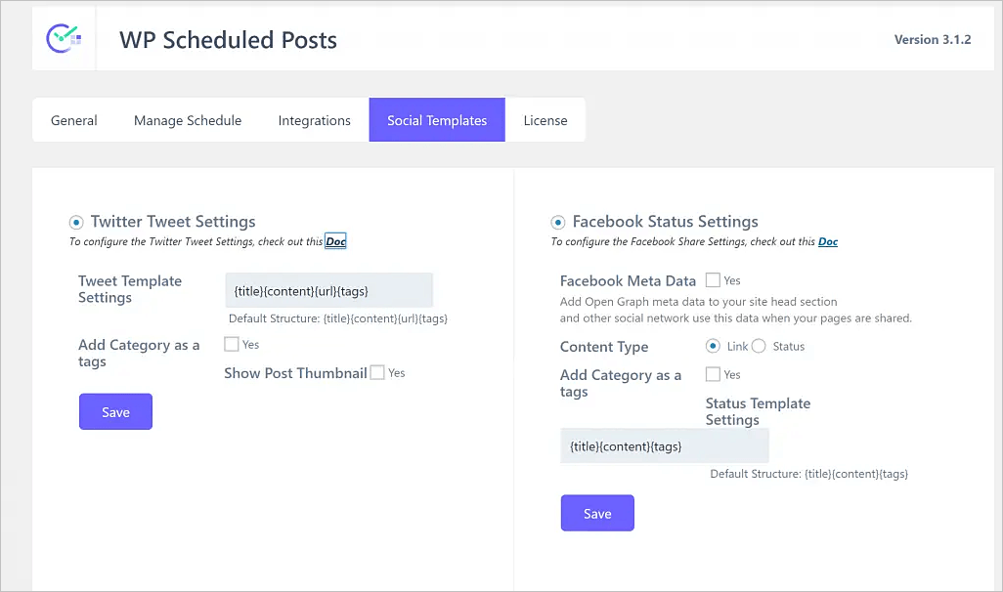Select the Social Templates tab

point(437,120)
